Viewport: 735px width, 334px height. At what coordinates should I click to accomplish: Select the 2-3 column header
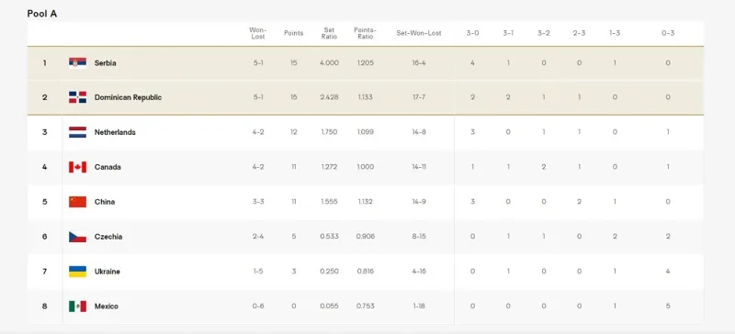point(580,33)
